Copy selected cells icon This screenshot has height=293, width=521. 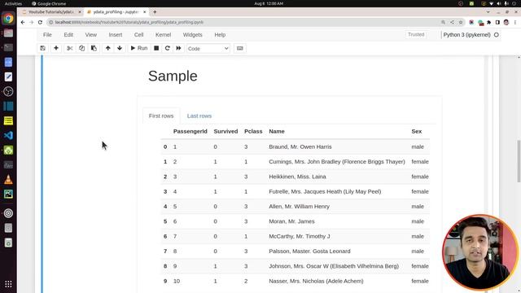click(81, 48)
